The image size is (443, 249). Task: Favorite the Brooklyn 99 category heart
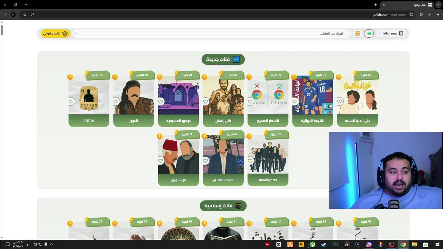(250, 161)
